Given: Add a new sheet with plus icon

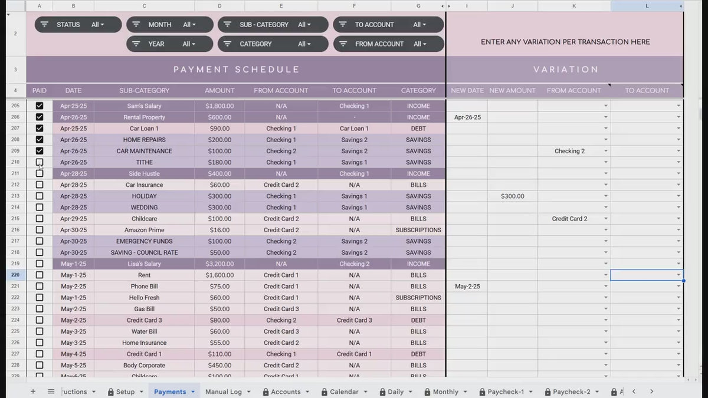Looking at the screenshot, I should tap(33, 392).
